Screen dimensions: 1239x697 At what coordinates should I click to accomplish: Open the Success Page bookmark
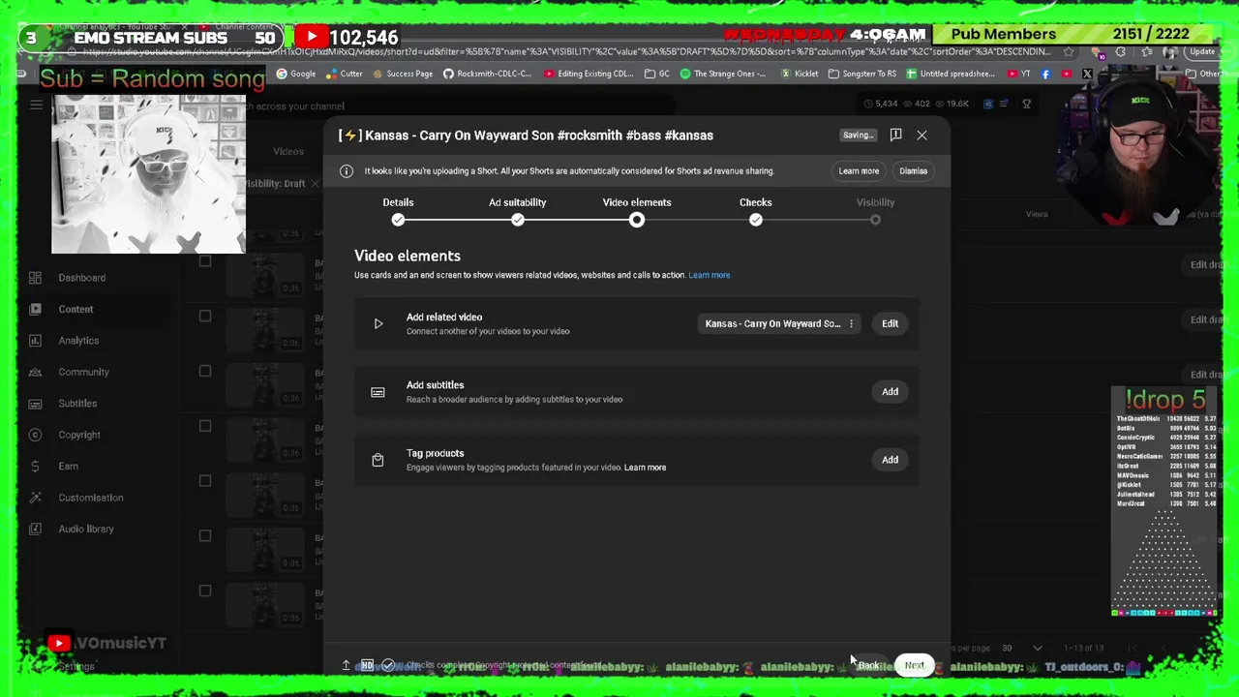pyautogui.click(x=403, y=74)
